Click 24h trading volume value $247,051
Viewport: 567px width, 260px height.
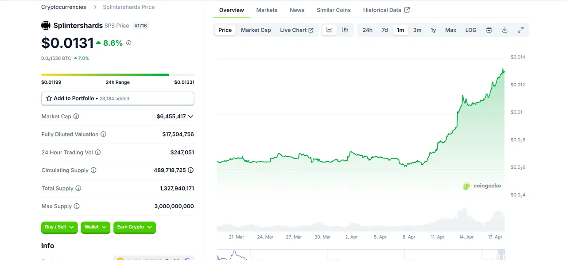click(x=182, y=152)
